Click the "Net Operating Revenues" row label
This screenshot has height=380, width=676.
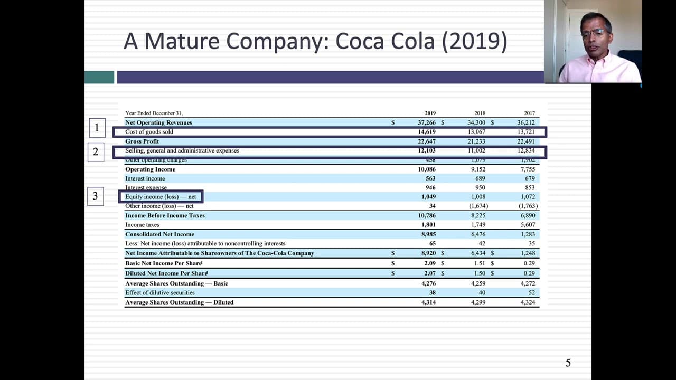point(158,122)
